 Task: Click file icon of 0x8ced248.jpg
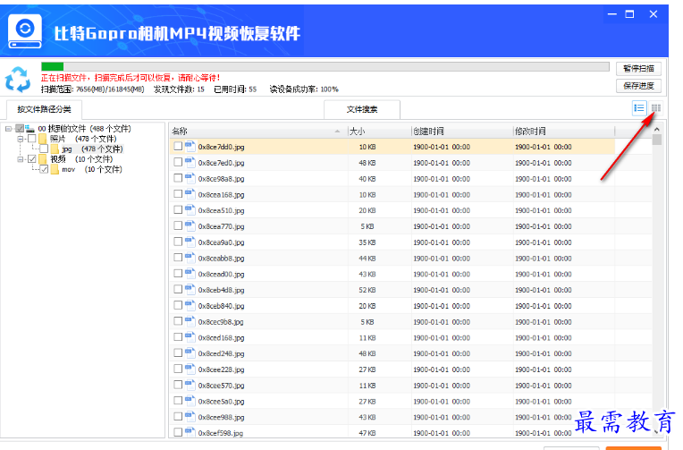190,353
